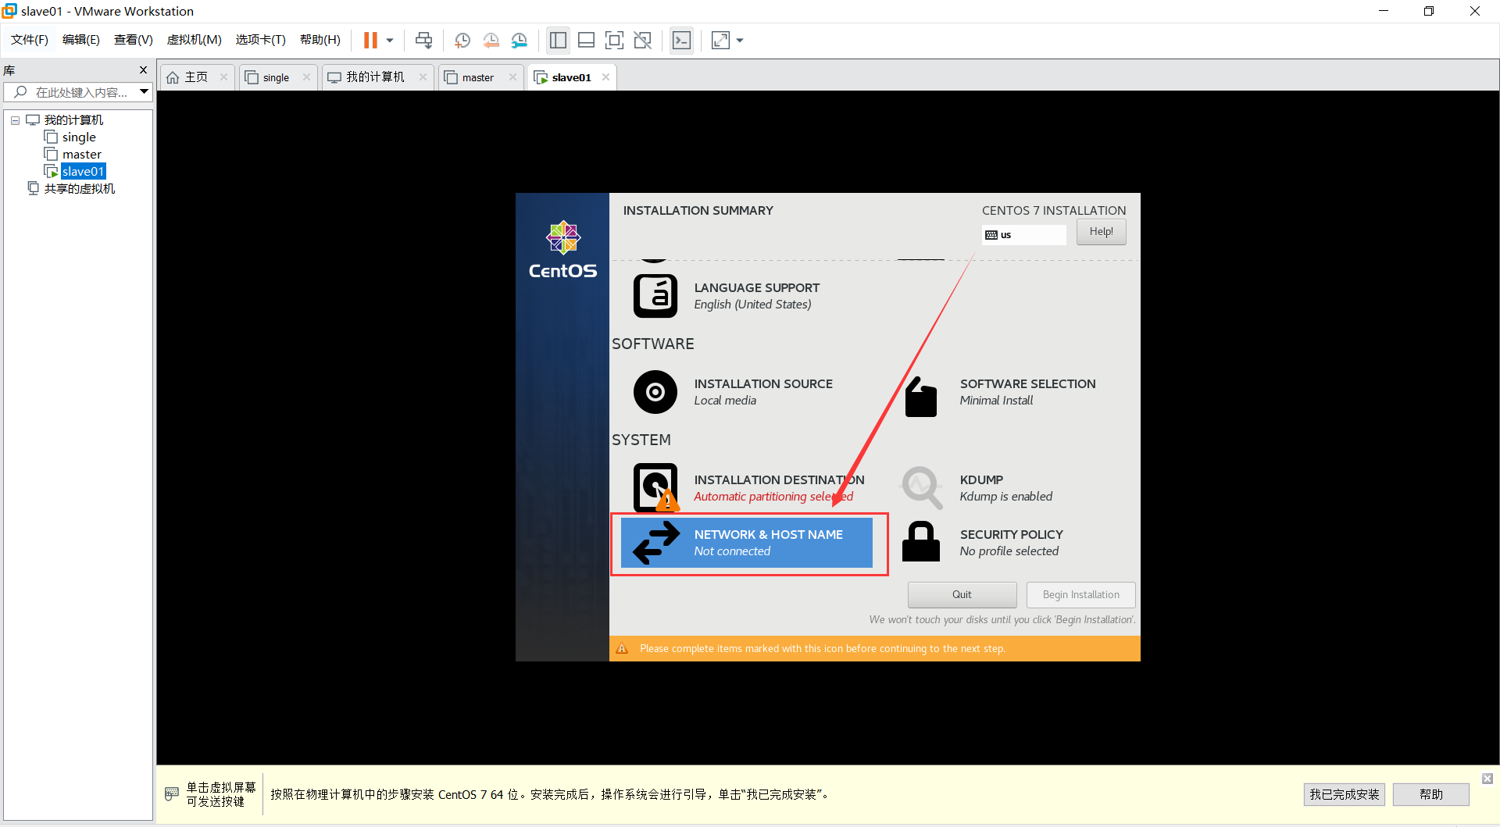This screenshot has width=1500, height=827.
Task: Open Installation Destination settings
Action: coord(748,488)
